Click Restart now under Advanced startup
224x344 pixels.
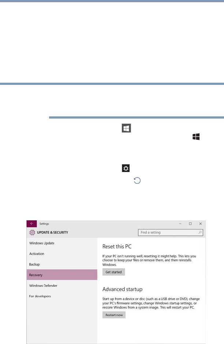point(114,315)
